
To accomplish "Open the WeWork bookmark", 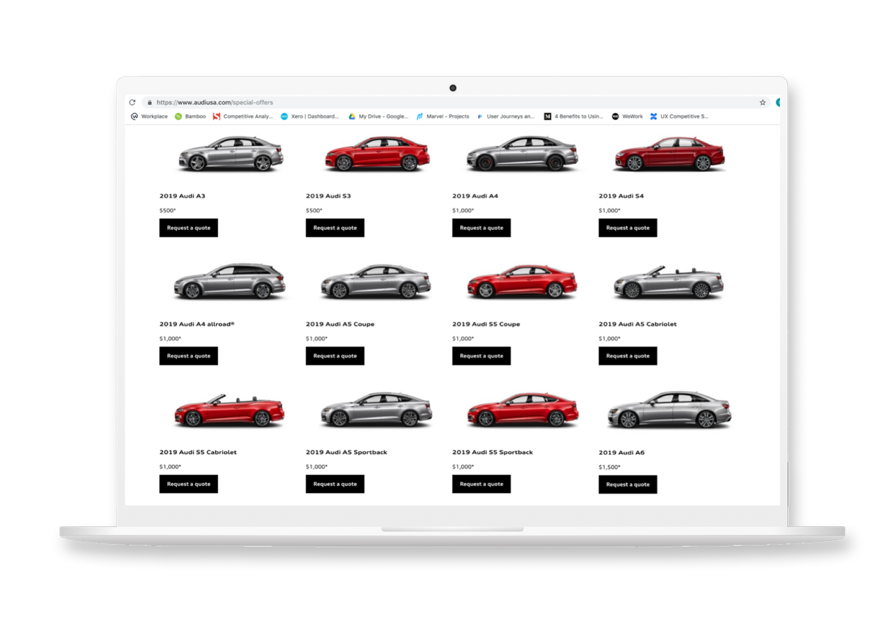I will click(x=627, y=116).
